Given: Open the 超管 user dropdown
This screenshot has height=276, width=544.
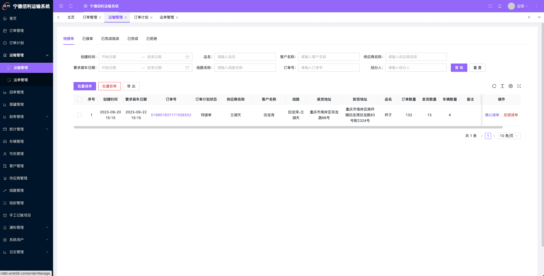Looking at the screenshot, I should coord(522,6).
